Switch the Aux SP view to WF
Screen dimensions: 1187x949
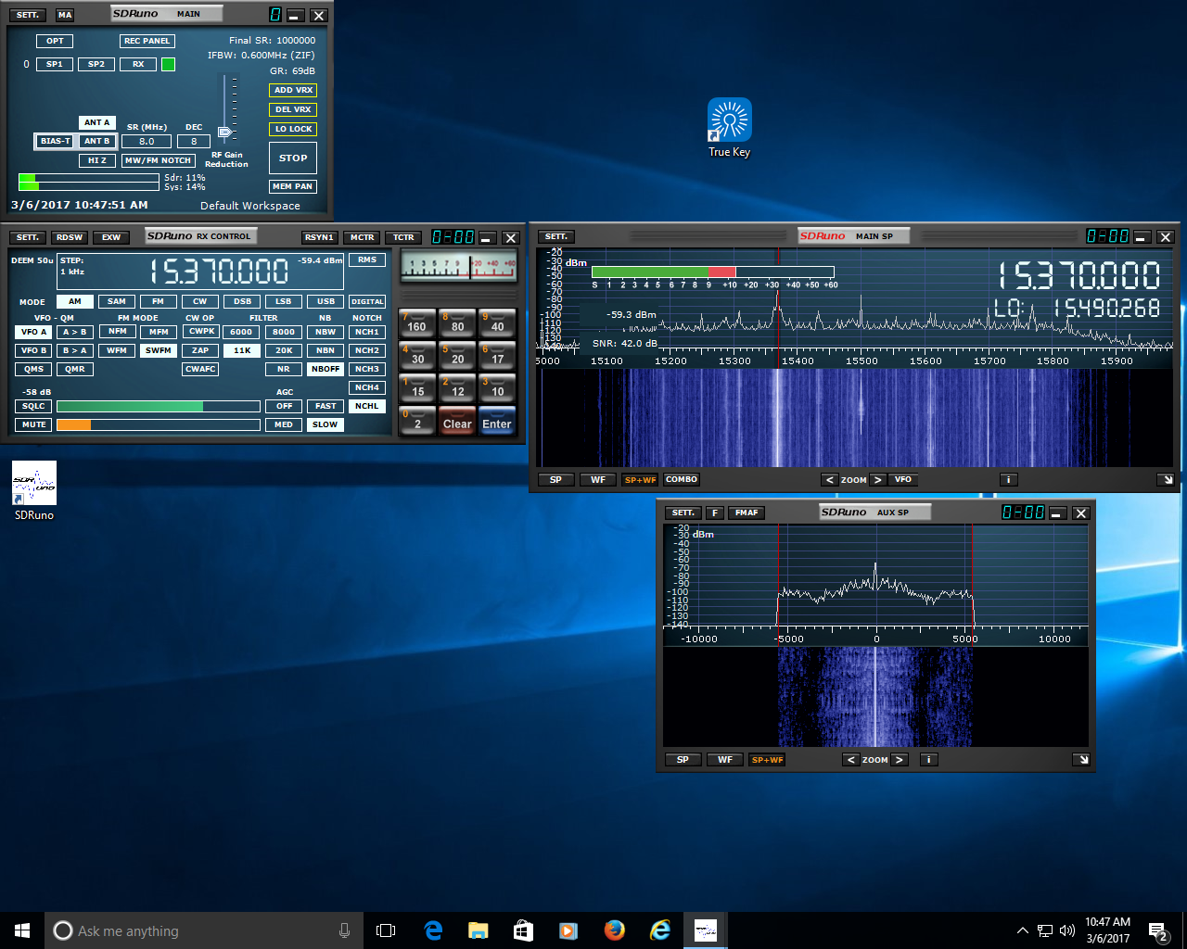point(725,760)
